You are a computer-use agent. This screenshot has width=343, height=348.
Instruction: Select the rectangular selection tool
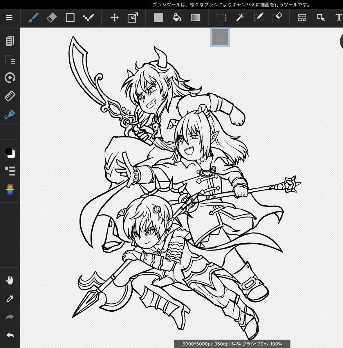[221, 18]
